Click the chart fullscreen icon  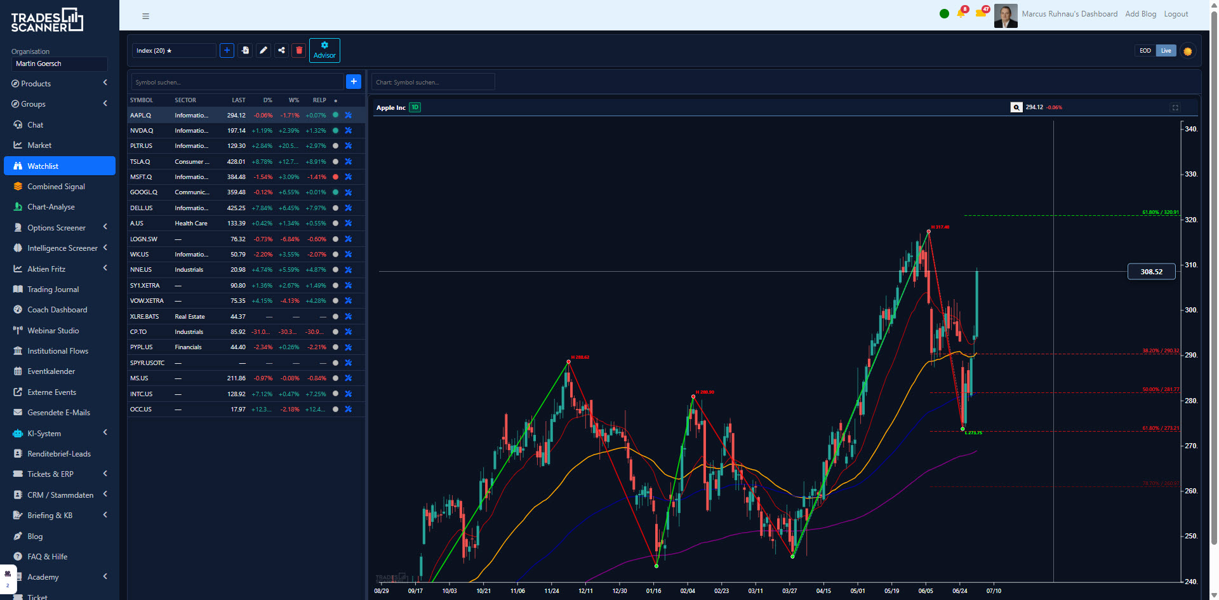point(1175,107)
